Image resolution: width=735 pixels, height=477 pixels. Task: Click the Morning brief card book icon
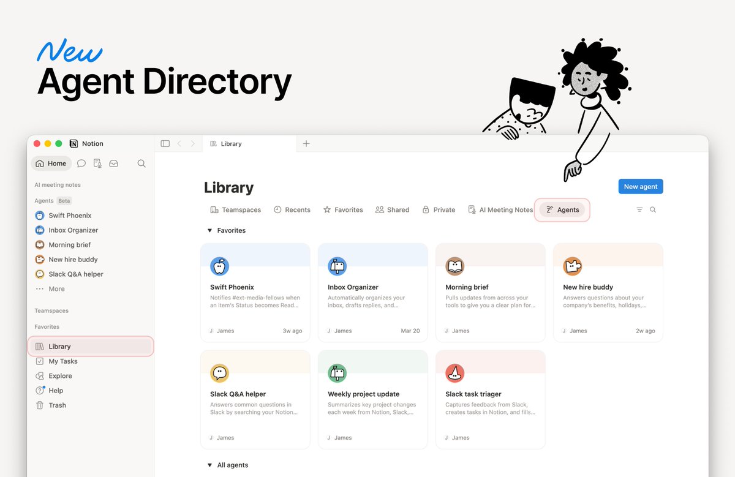454,266
